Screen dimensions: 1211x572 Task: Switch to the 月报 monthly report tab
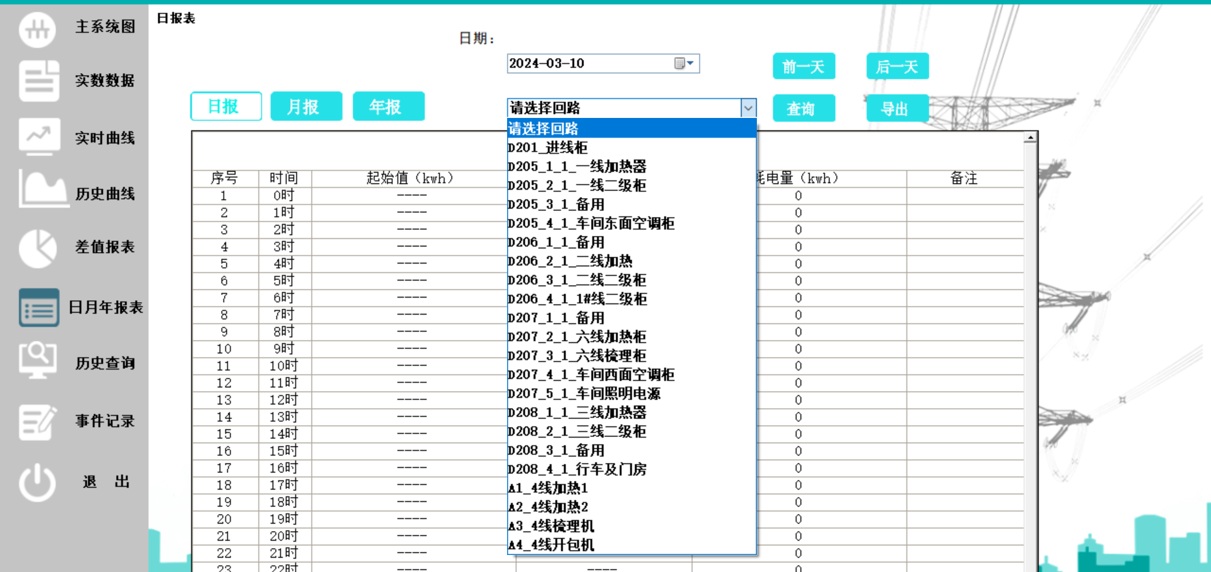[306, 106]
